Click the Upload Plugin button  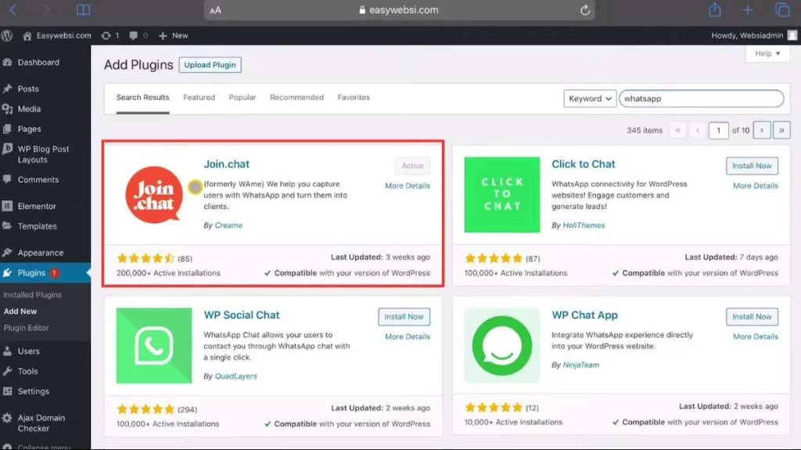[x=210, y=65]
